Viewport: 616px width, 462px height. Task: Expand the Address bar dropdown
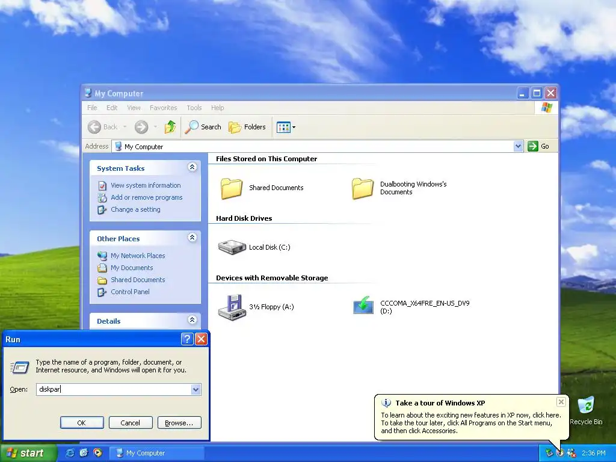coord(518,146)
